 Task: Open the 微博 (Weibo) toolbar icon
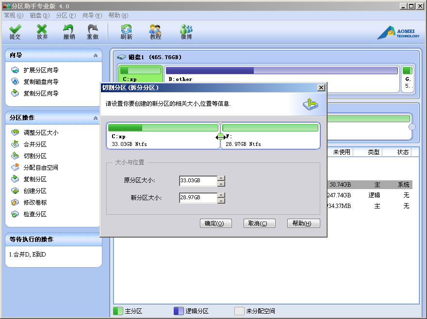[x=186, y=32]
